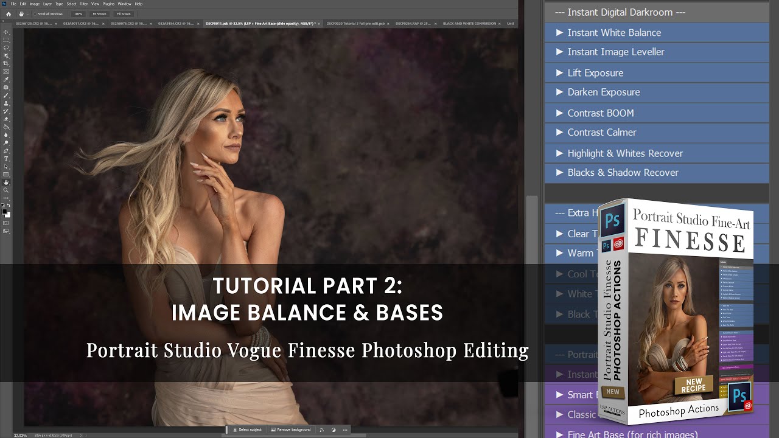Click the Instant Digital Darkroom header

[x=657, y=12]
